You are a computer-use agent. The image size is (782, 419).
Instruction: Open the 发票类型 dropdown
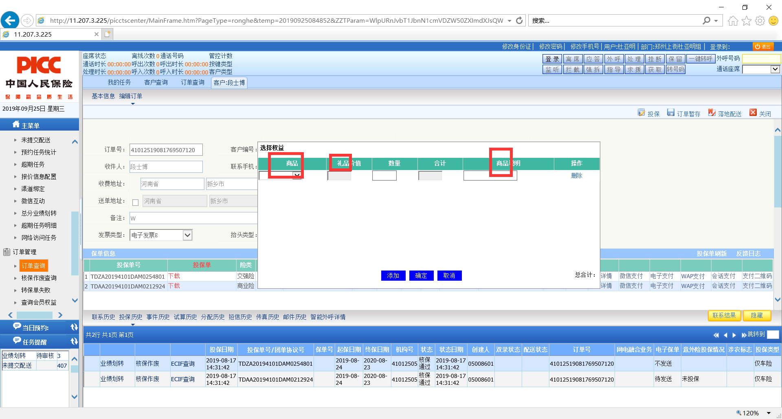(x=187, y=235)
